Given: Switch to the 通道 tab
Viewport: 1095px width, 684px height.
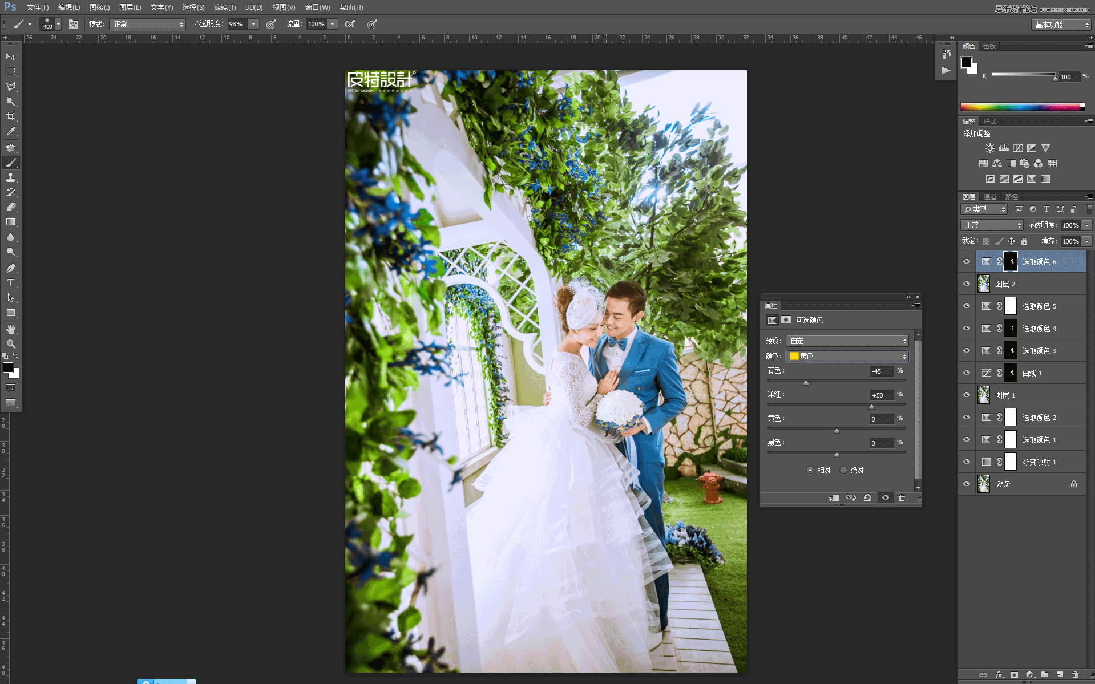Looking at the screenshot, I should 990,196.
